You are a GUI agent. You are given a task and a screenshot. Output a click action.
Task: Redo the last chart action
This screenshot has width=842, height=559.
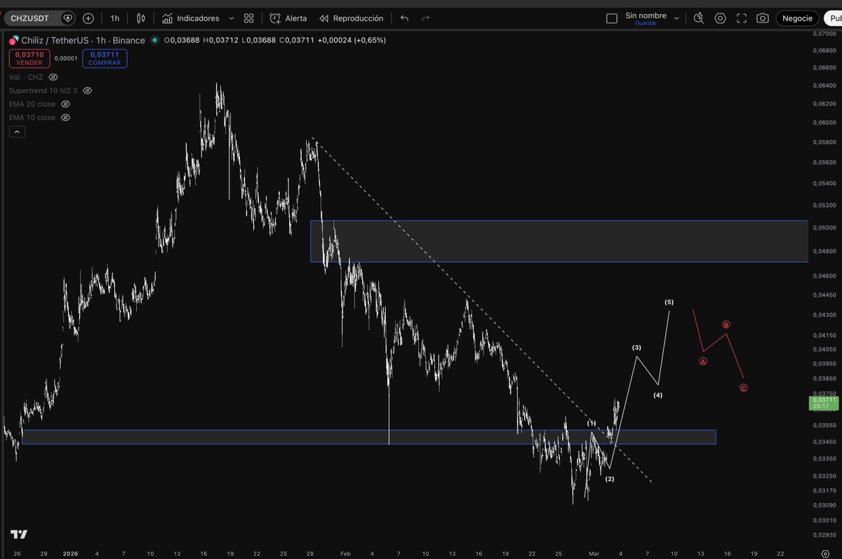(x=425, y=18)
